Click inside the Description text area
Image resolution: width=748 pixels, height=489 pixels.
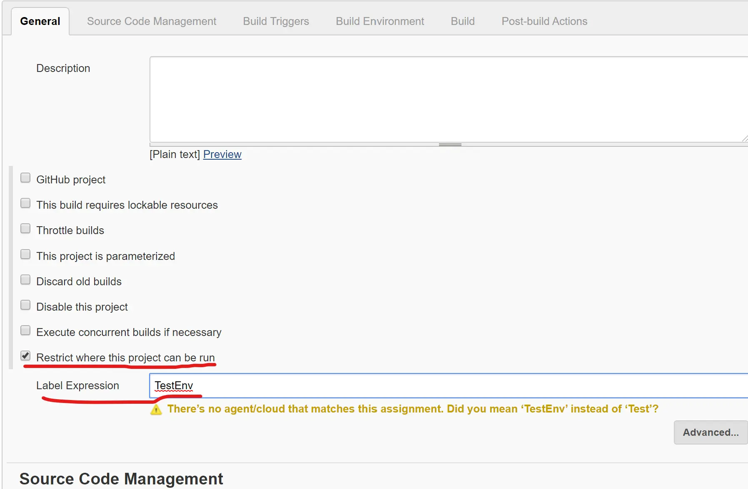point(449,99)
